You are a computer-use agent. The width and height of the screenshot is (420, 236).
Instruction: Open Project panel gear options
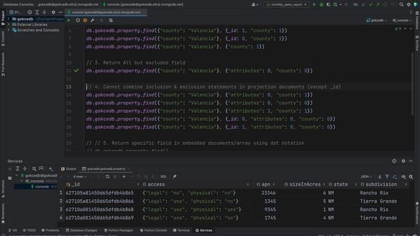point(53,12)
